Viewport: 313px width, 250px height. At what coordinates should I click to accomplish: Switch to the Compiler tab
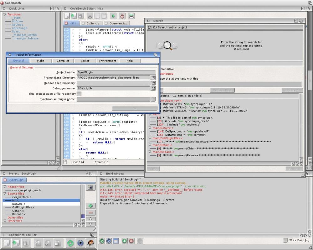click(63, 61)
